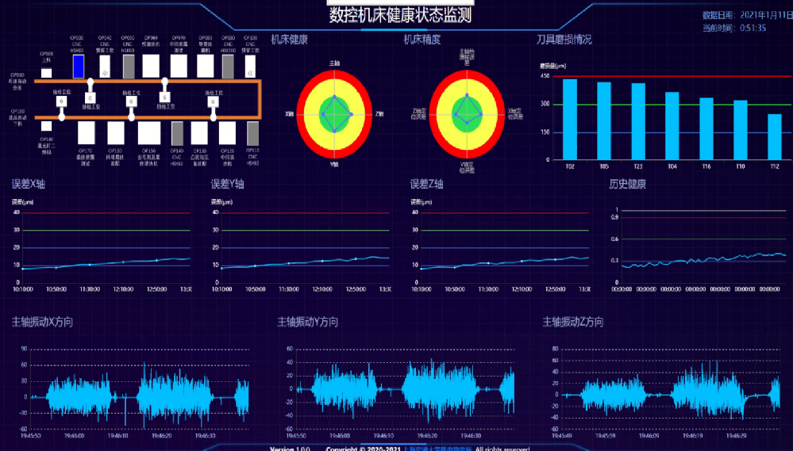Click the T04 bar in tool wear chart
The image size is (793, 451).
tap(672, 125)
